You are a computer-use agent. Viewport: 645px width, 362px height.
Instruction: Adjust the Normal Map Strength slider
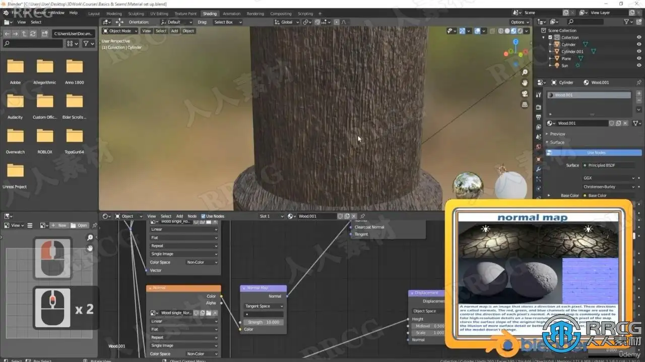click(263, 322)
